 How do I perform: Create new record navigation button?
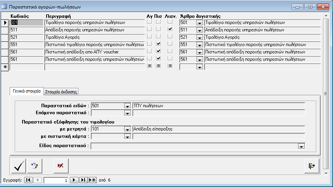tap(92, 180)
